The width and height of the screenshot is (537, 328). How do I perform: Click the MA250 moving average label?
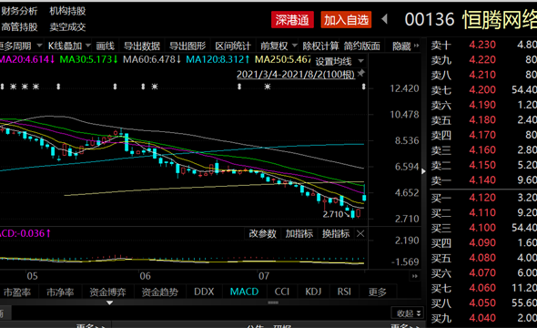[282, 59]
